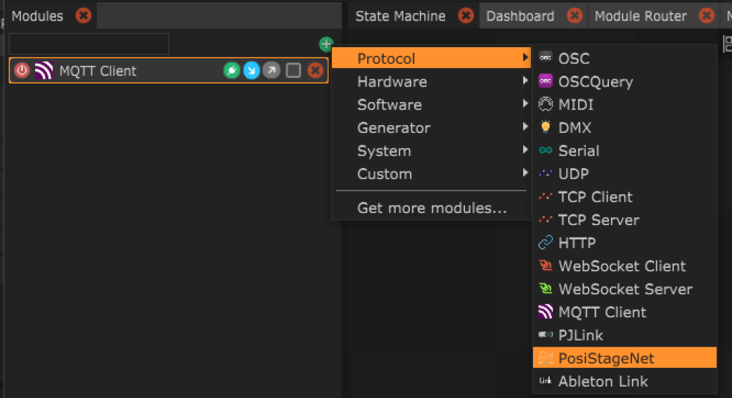This screenshot has height=398, width=732.
Task: Choose the Ableton Link module
Action: 602,382
